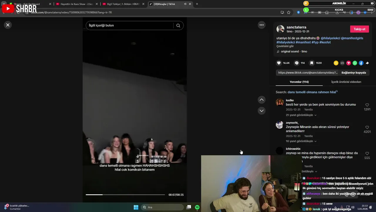This screenshot has height=212, width=376.
Task: Open sanctaterra username link
Action: pos(296,27)
